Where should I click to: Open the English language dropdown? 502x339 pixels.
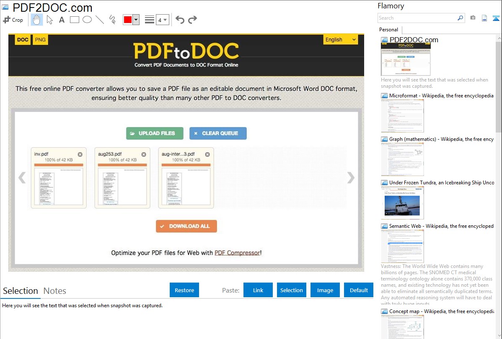click(x=340, y=40)
